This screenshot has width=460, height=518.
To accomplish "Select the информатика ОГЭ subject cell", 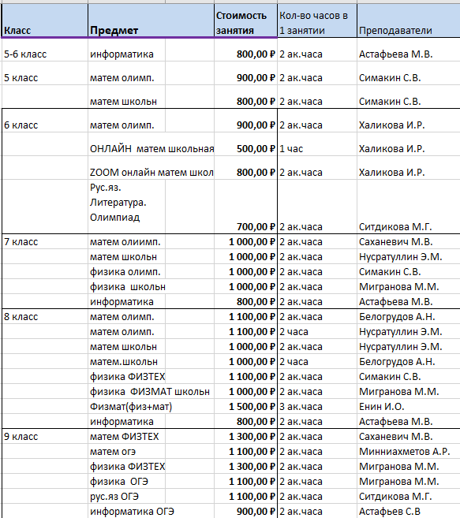I will [151, 512].
